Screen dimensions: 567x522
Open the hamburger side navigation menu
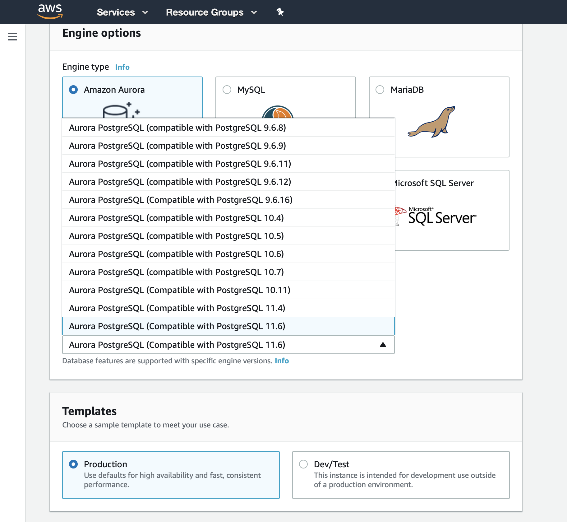(x=12, y=37)
